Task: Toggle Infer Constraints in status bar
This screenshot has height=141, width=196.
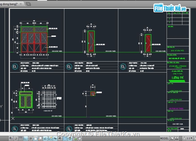Action: tap(11, 138)
